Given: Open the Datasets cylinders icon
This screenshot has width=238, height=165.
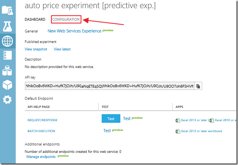Looking at the screenshot, I should 7,70.
